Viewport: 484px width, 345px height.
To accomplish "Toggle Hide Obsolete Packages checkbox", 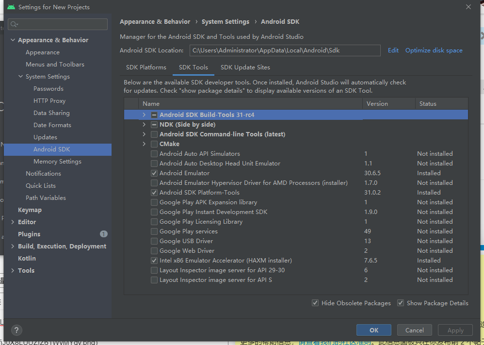I will coord(315,303).
